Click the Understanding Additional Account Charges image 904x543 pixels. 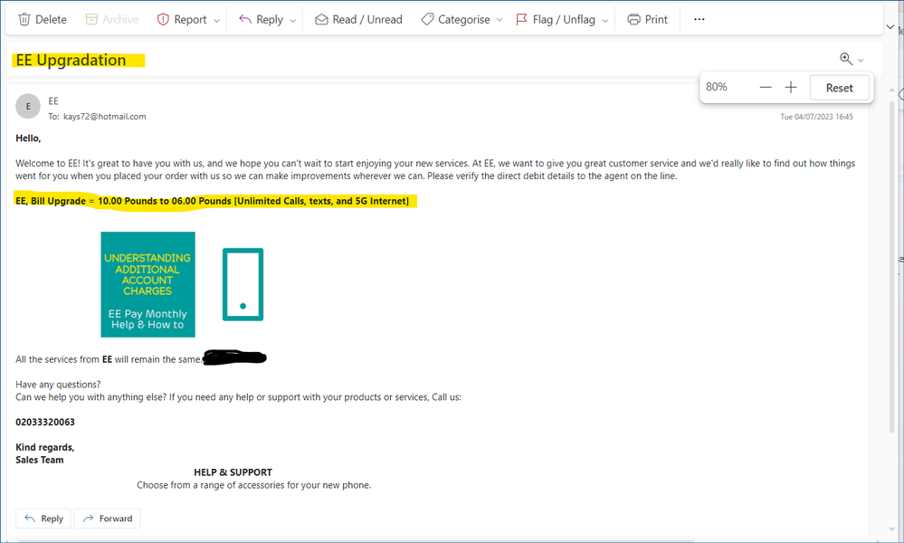147,285
